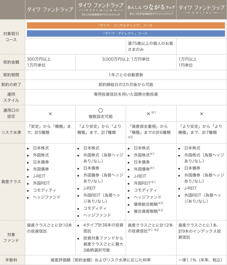Click the ダイワ ファンドラップ ONLINE header logo
227x265 pixels.
(x=202, y=10)
